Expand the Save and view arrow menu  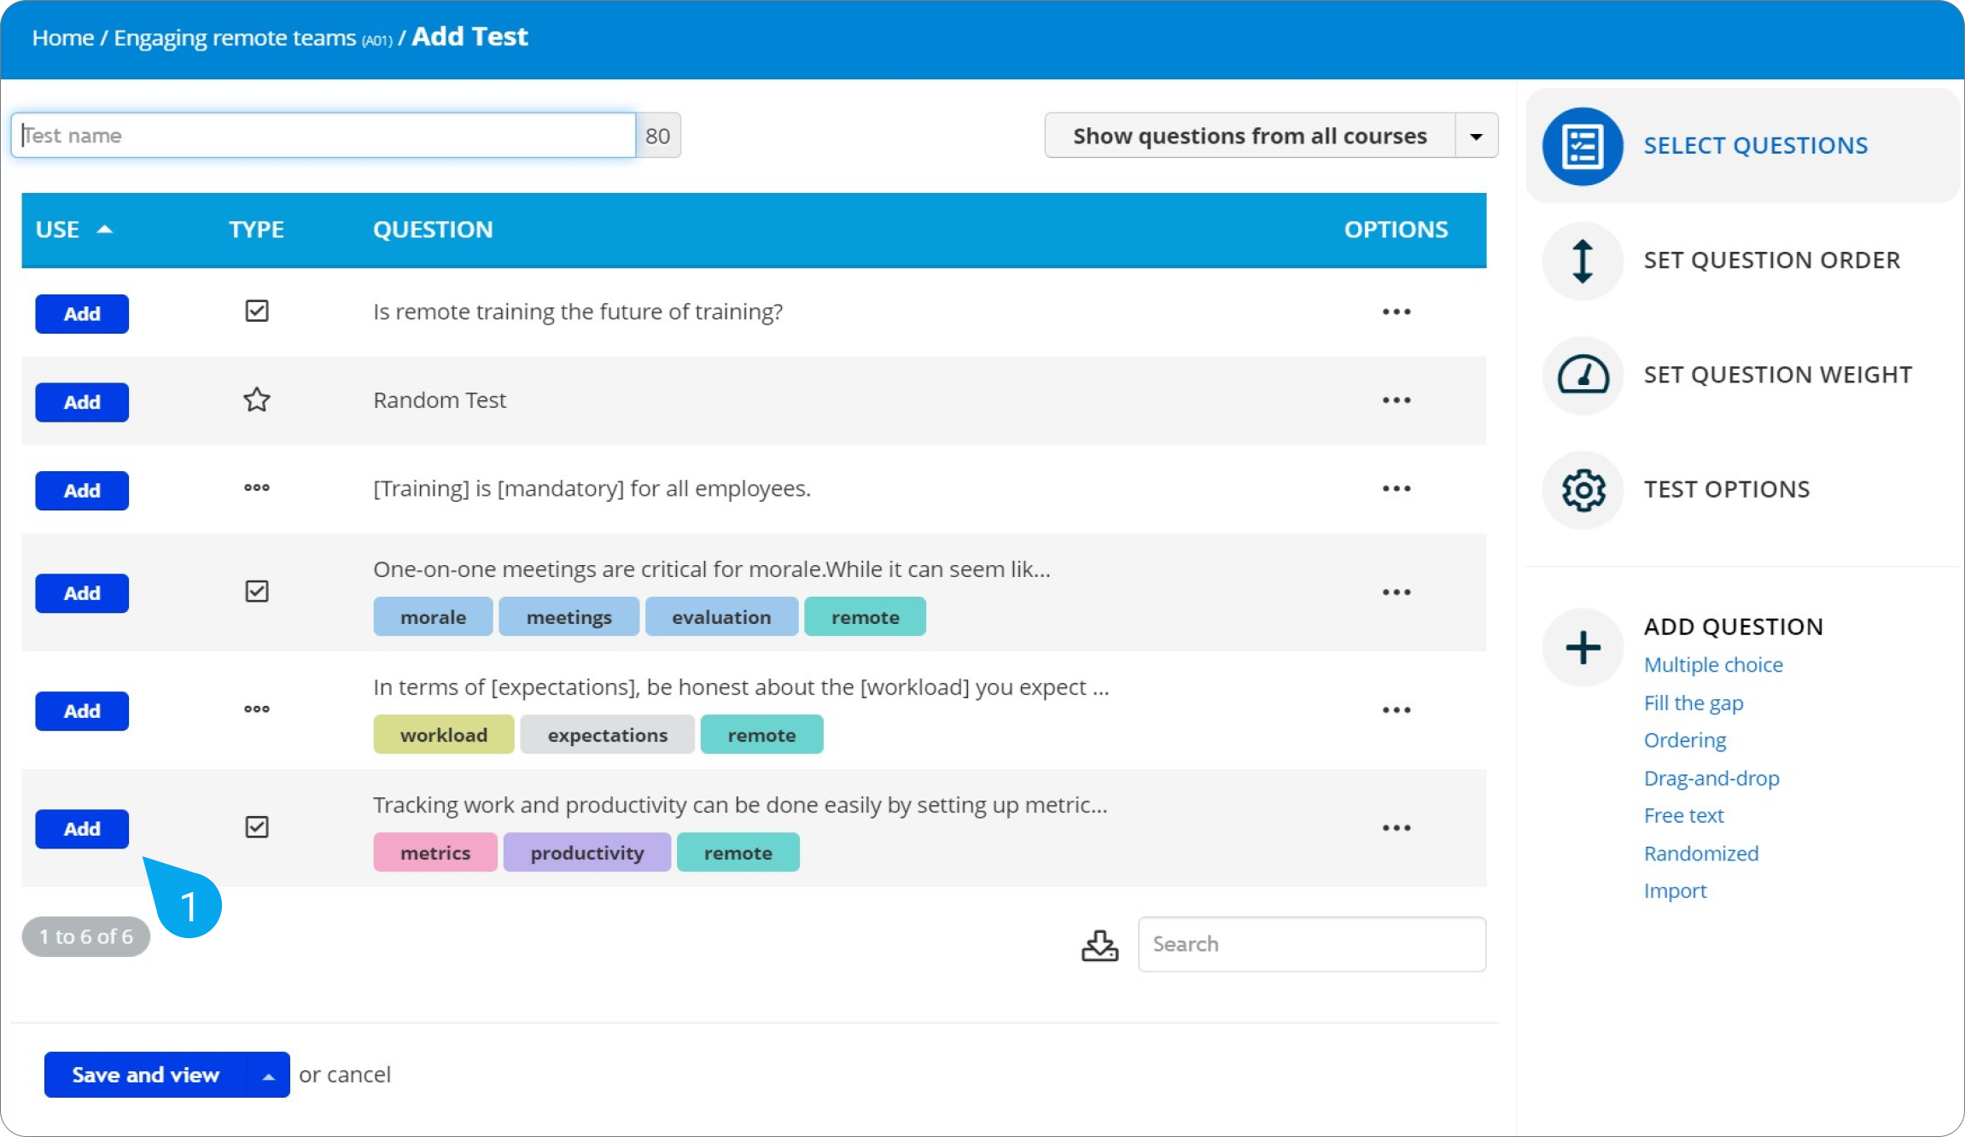coord(268,1076)
